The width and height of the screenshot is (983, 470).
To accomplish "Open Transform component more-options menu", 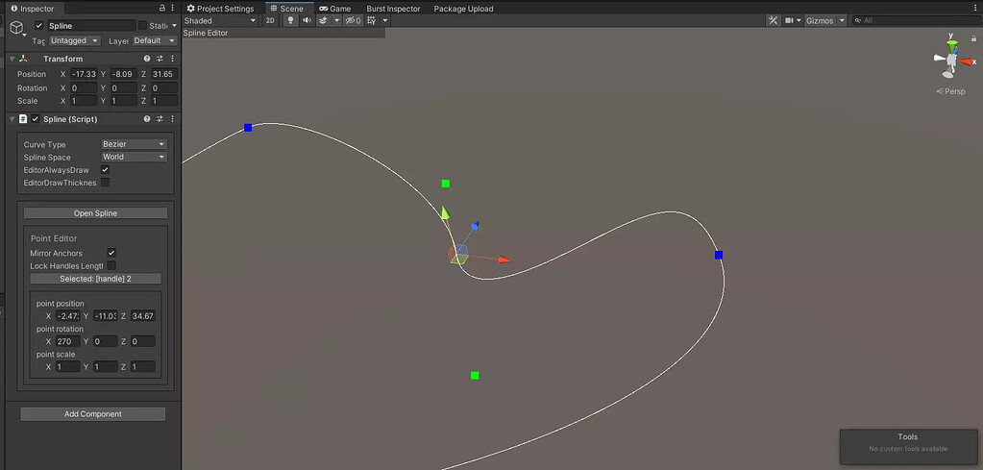I will [172, 59].
